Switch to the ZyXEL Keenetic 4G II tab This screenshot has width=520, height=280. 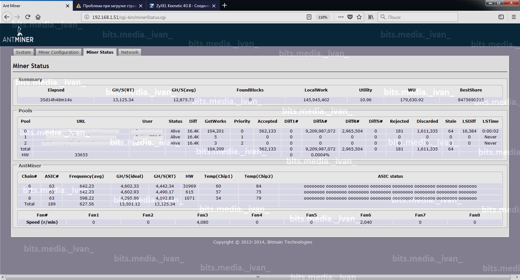(182, 6)
